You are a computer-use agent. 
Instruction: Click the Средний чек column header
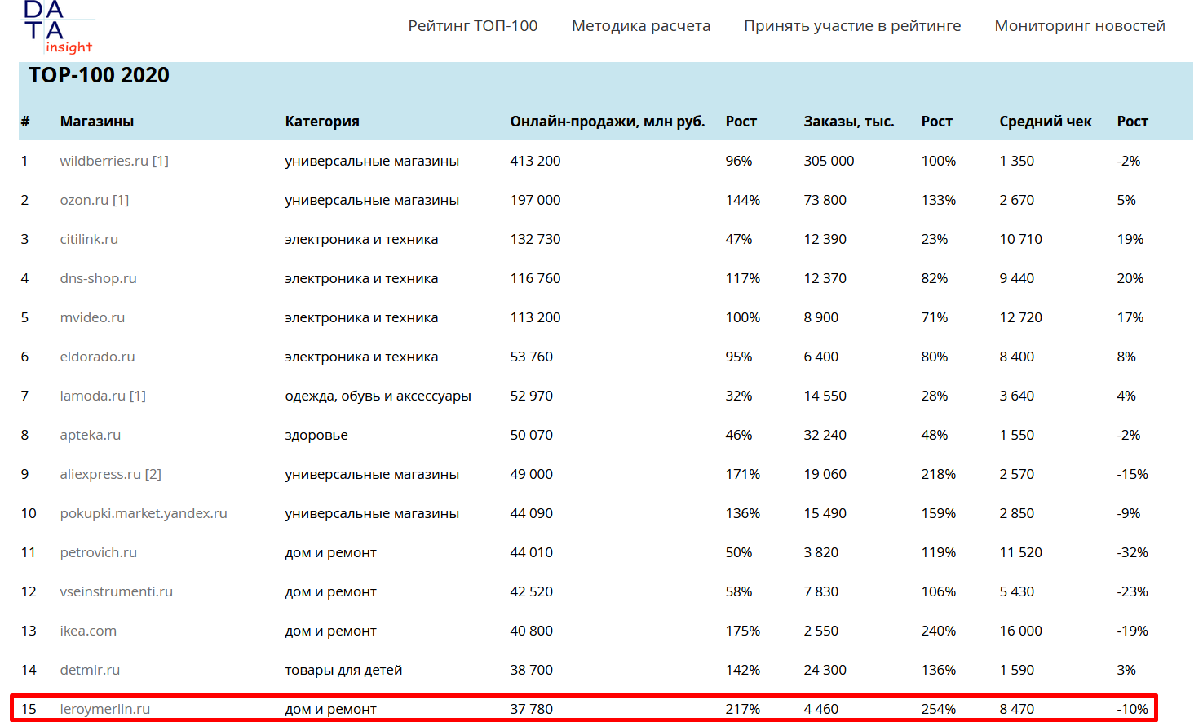[x=1045, y=122]
